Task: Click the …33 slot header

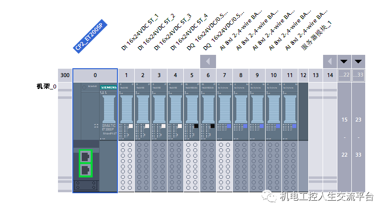Action: point(358,75)
